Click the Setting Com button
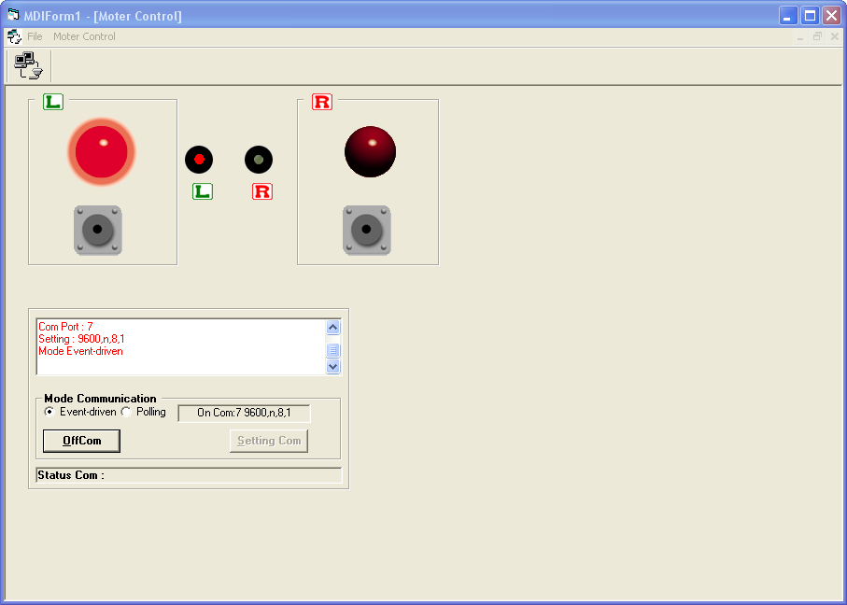847x605 pixels. [269, 441]
